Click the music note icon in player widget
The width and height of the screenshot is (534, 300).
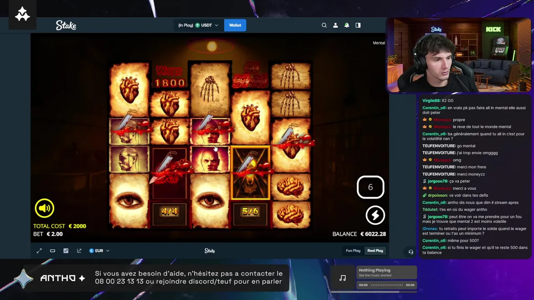(x=343, y=278)
